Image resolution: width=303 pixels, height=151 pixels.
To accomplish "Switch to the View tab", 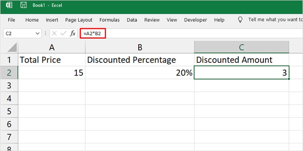I will pyautogui.click(x=172, y=20).
